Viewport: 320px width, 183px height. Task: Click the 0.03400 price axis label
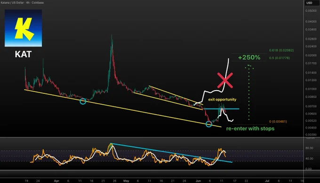pos(311,30)
